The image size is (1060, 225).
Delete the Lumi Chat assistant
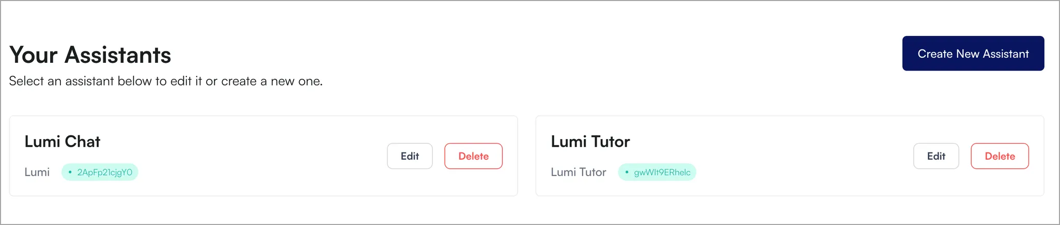coord(473,156)
